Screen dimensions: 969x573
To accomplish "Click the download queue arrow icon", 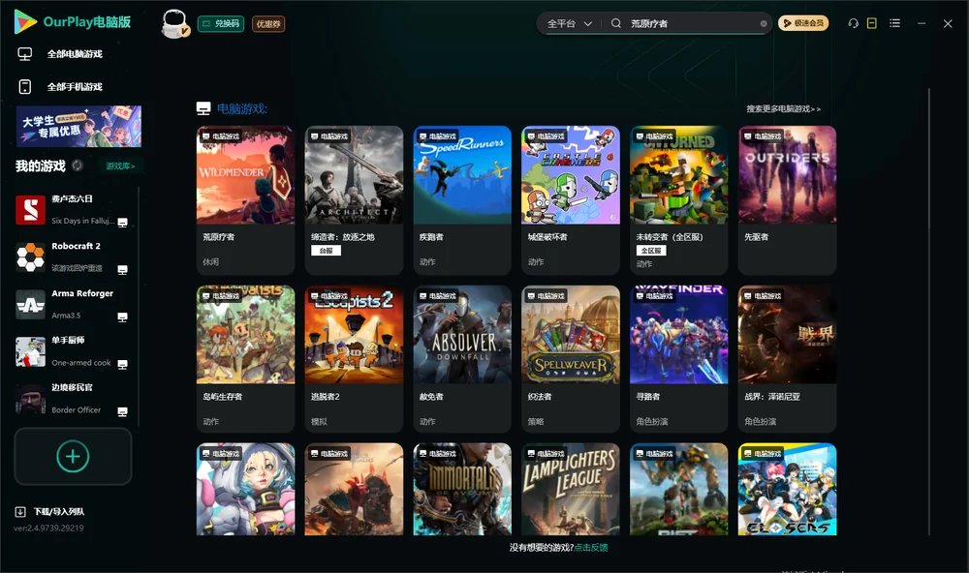I will pos(19,512).
